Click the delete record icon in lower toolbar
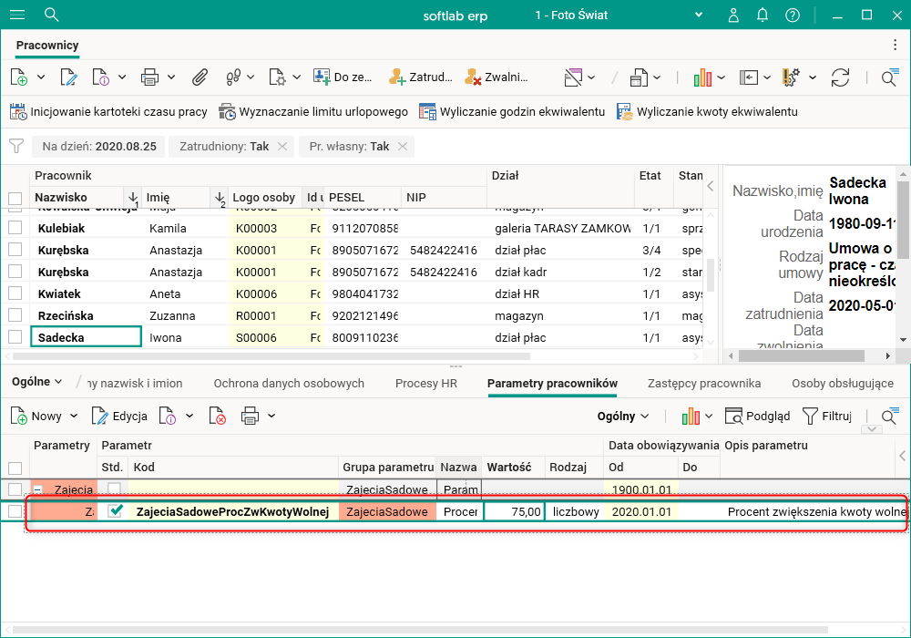 217,417
